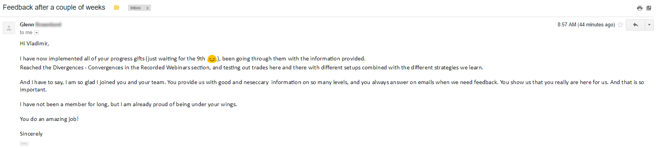Screen dimensions: 660x148
Task: Show details arrow next to "to me"
Action: coord(37,33)
